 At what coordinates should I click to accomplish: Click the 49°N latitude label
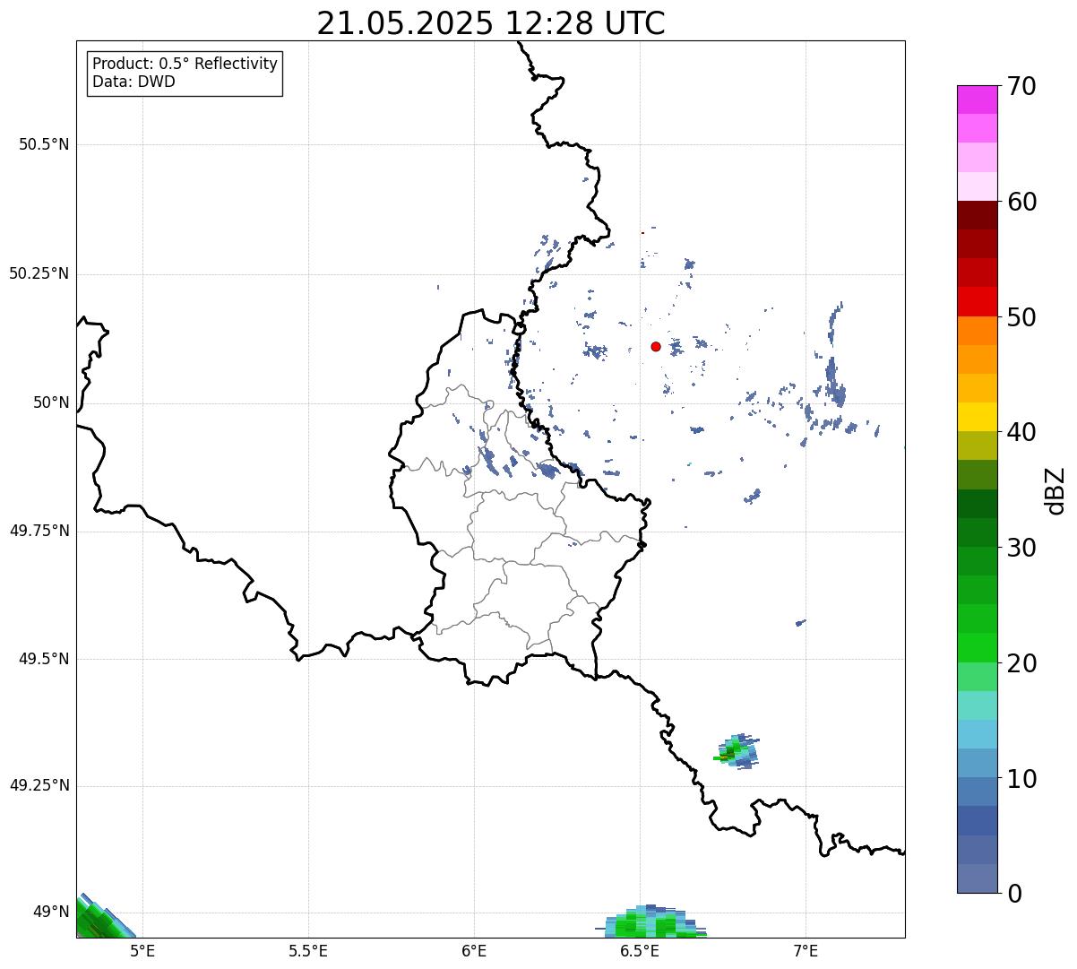pos(50,912)
